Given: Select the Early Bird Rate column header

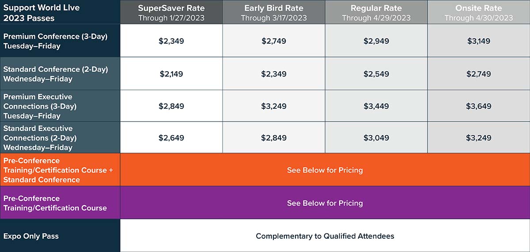Looking at the screenshot, I should [274, 12].
